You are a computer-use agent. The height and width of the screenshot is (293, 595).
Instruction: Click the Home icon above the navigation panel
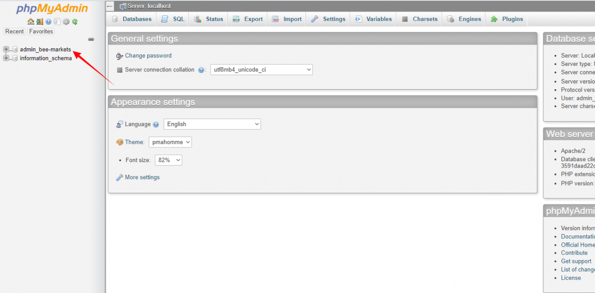click(x=31, y=21)
